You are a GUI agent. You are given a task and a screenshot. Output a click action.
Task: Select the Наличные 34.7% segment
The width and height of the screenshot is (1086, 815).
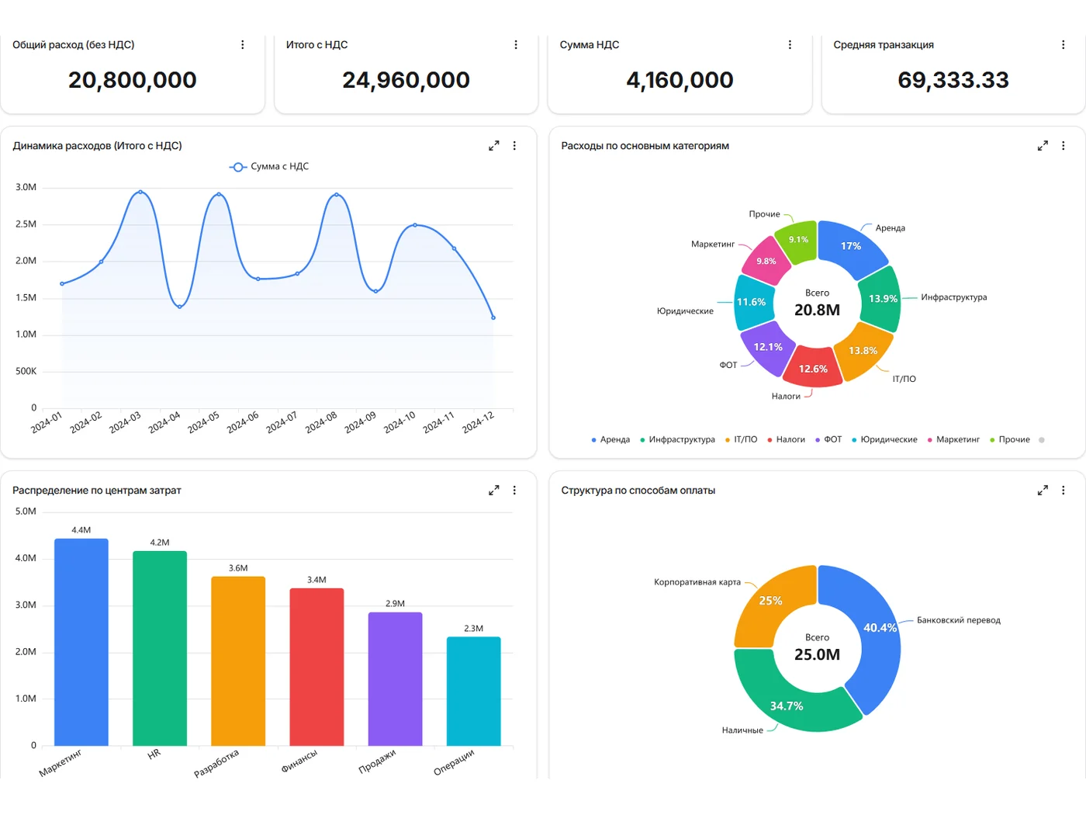pos(787,706)
